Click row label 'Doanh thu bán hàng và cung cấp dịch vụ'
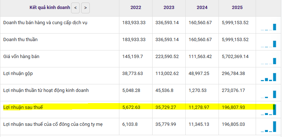Viewport: 282px width, 137px height. click(x=45, y=23)
